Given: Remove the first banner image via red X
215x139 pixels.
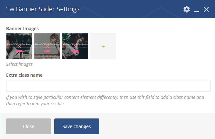Looking at the screenshot, I should tap(19, 46).
